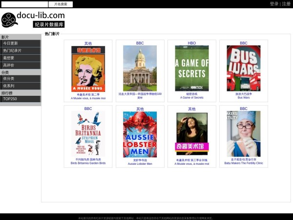Open the Birds Britannia poster thumbnail
The height and width of the screenshot is (220, 293).
point(88,134)
